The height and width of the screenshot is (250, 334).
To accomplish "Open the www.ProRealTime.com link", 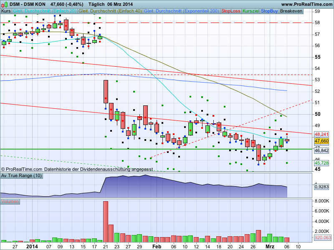I will pyautogui.click(x=306, y=4).
